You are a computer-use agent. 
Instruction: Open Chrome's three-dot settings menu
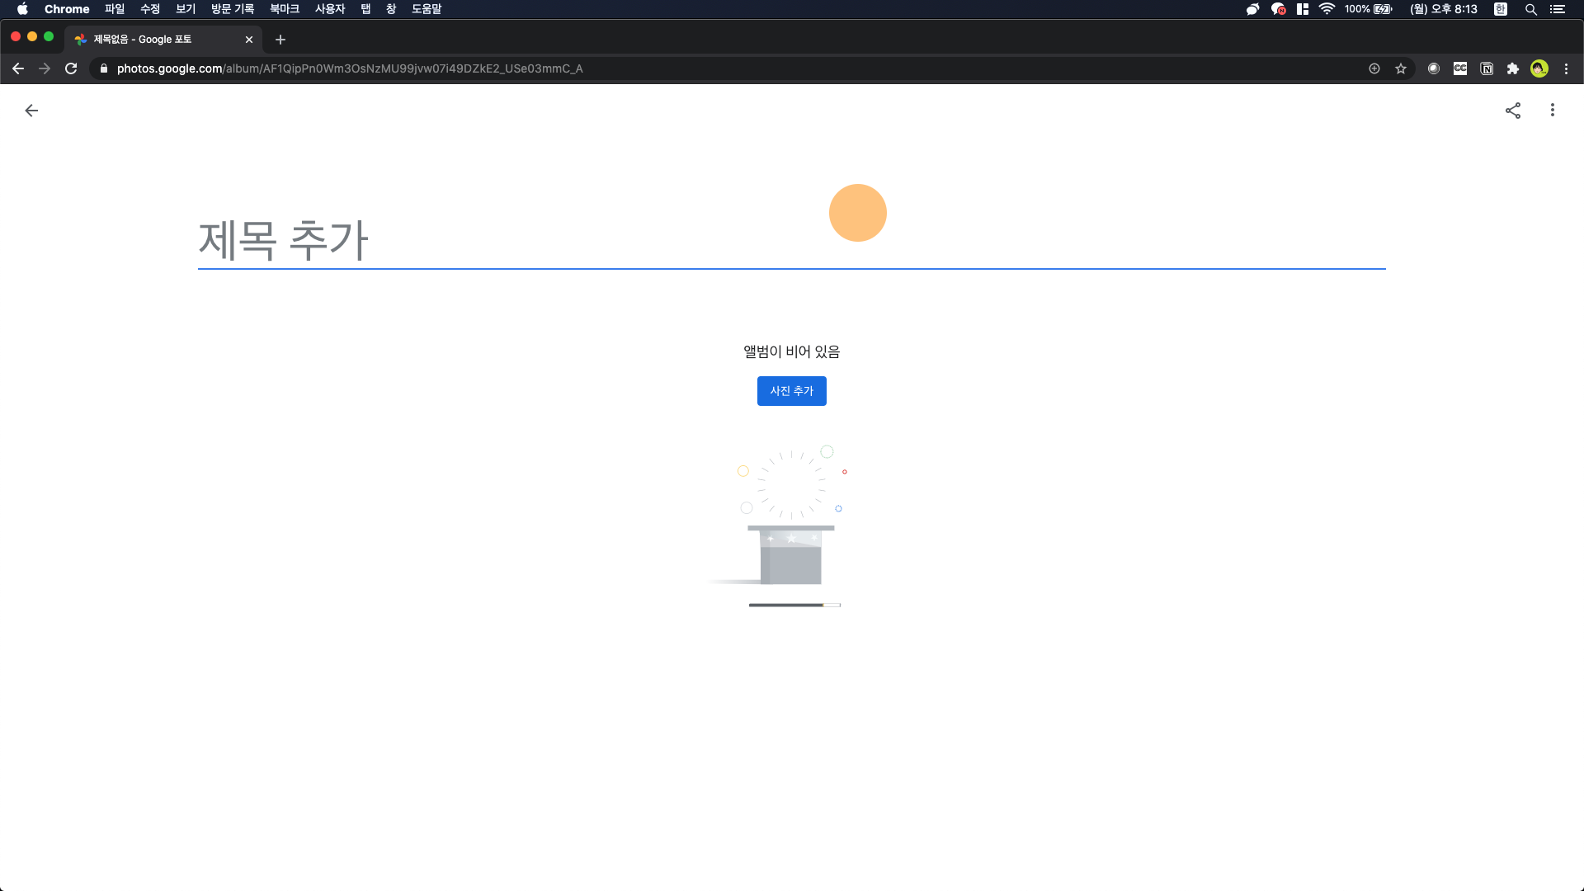pos(1566,68)
